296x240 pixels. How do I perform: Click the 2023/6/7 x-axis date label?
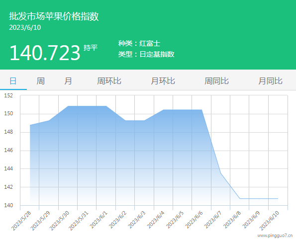tap(213, 220)
